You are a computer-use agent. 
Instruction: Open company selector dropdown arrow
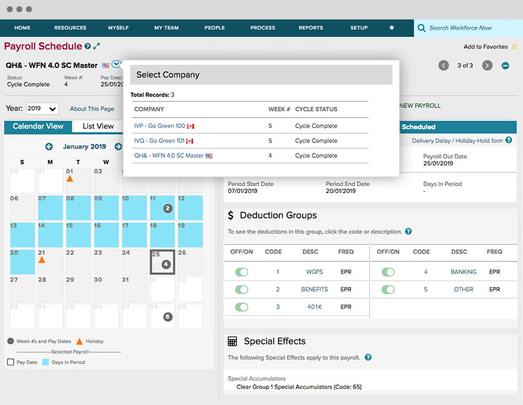click(x=116, y=64)
